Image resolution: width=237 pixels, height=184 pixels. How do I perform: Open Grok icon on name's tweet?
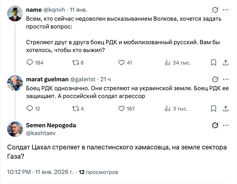click(x=215, y=10)
